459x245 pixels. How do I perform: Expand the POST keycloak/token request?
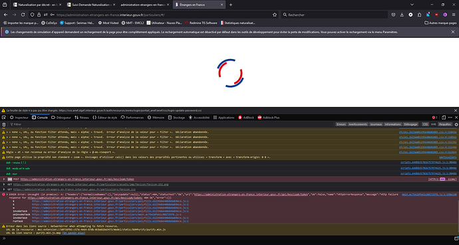point(4,179)
